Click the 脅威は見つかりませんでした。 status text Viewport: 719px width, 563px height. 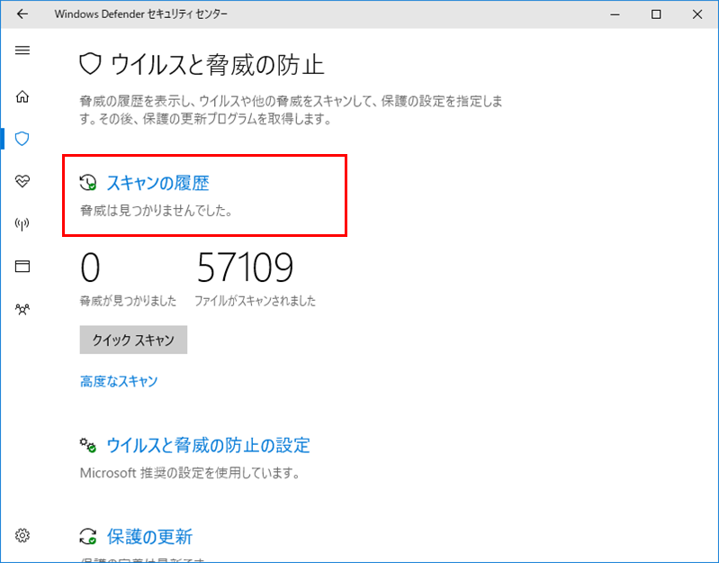(x=157, y=211)
